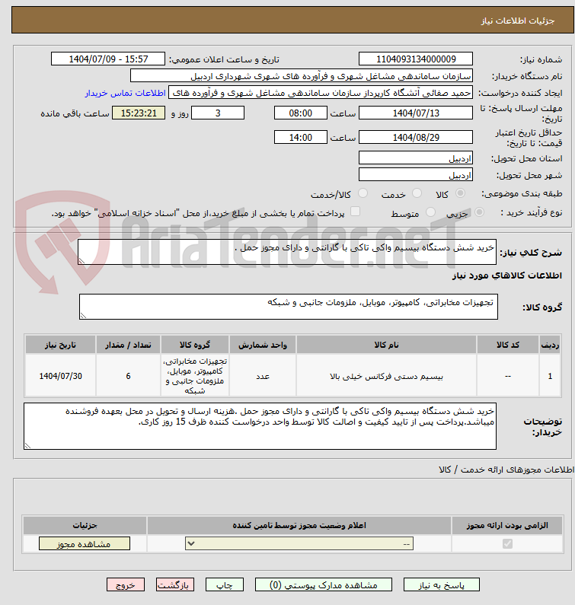
Task: Click the کد کالا column header
Action: click(508, 345)
